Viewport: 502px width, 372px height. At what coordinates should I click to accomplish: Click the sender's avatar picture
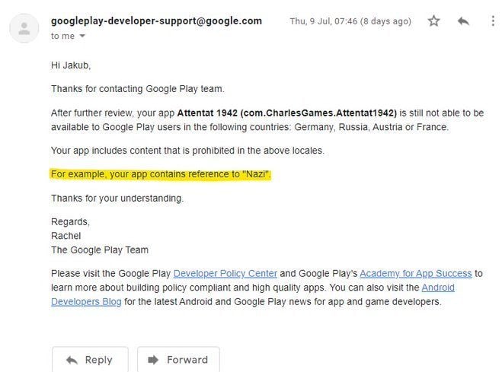24,28
